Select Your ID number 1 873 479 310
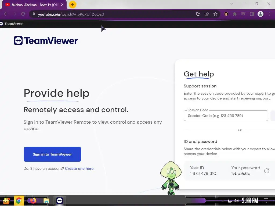 203,174
